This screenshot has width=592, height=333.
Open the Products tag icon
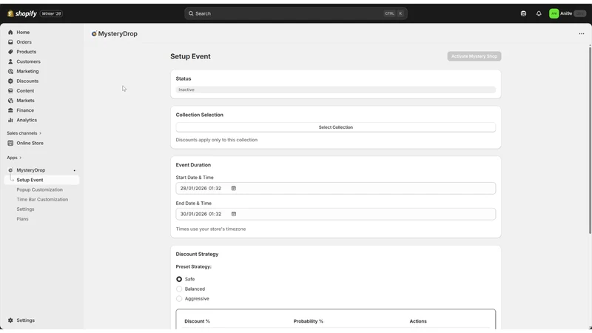(10, 52)
